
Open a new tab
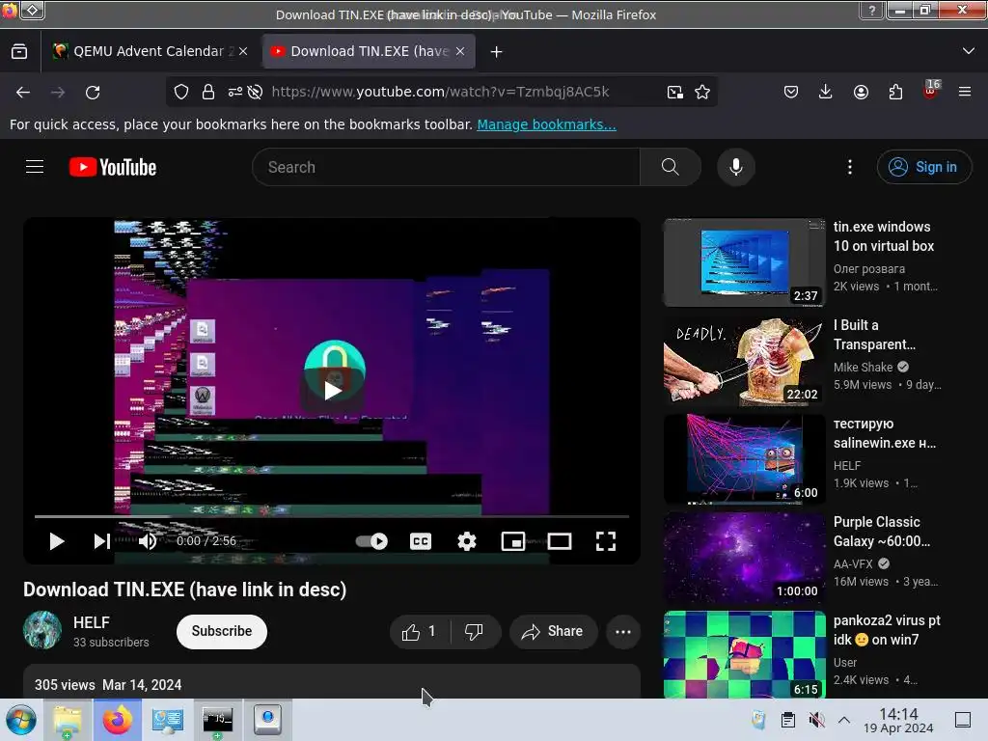point(497,52)
